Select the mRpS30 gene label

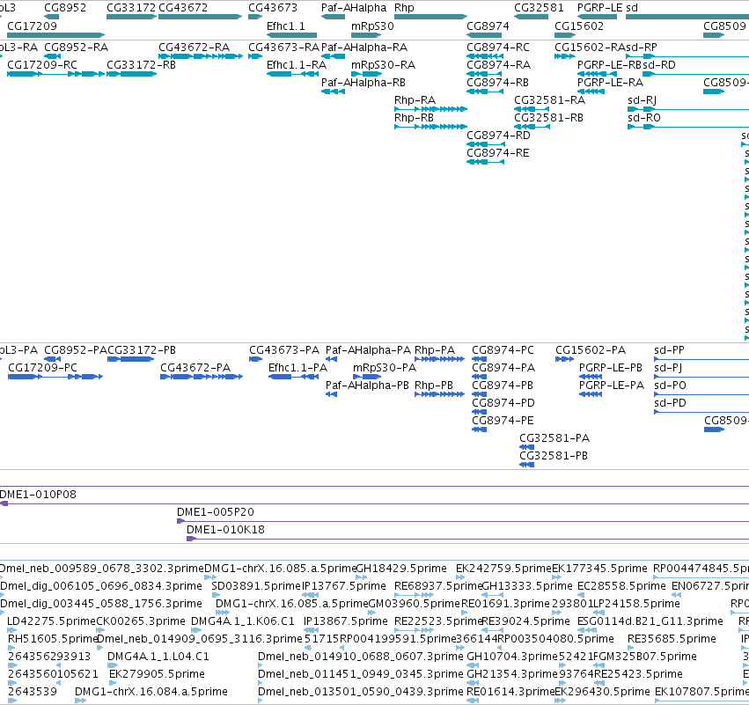[372, 26]
